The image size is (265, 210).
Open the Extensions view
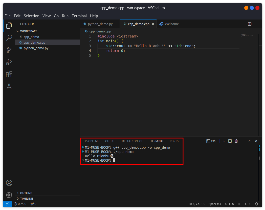[9, 74]
